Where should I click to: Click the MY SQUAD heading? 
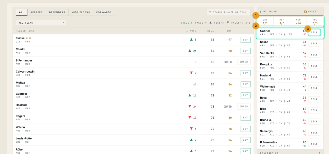click(268, 12)
